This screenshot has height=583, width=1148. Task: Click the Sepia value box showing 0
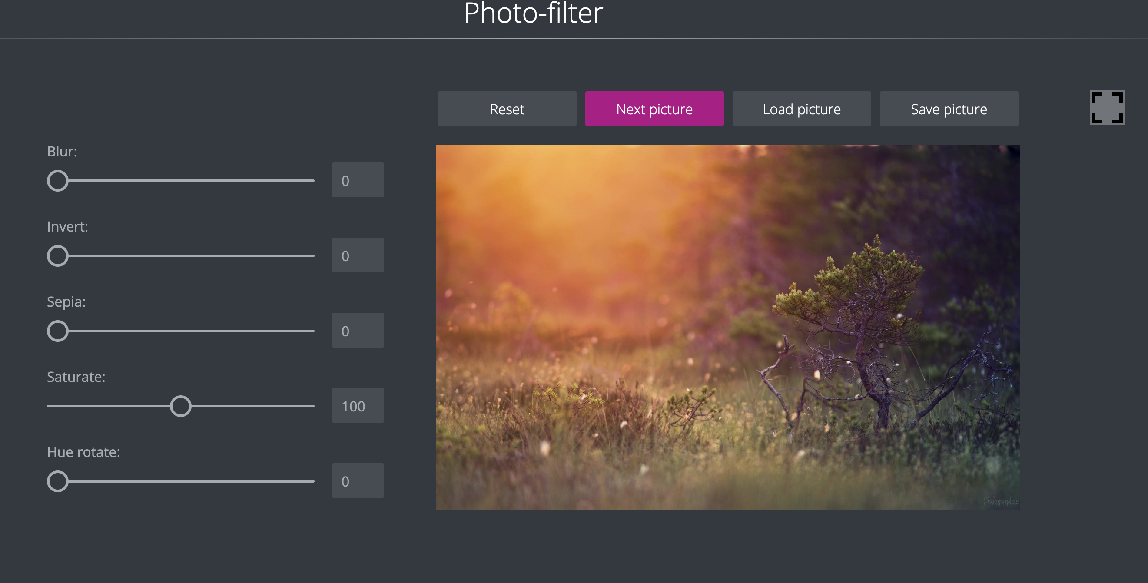[358, 330]
